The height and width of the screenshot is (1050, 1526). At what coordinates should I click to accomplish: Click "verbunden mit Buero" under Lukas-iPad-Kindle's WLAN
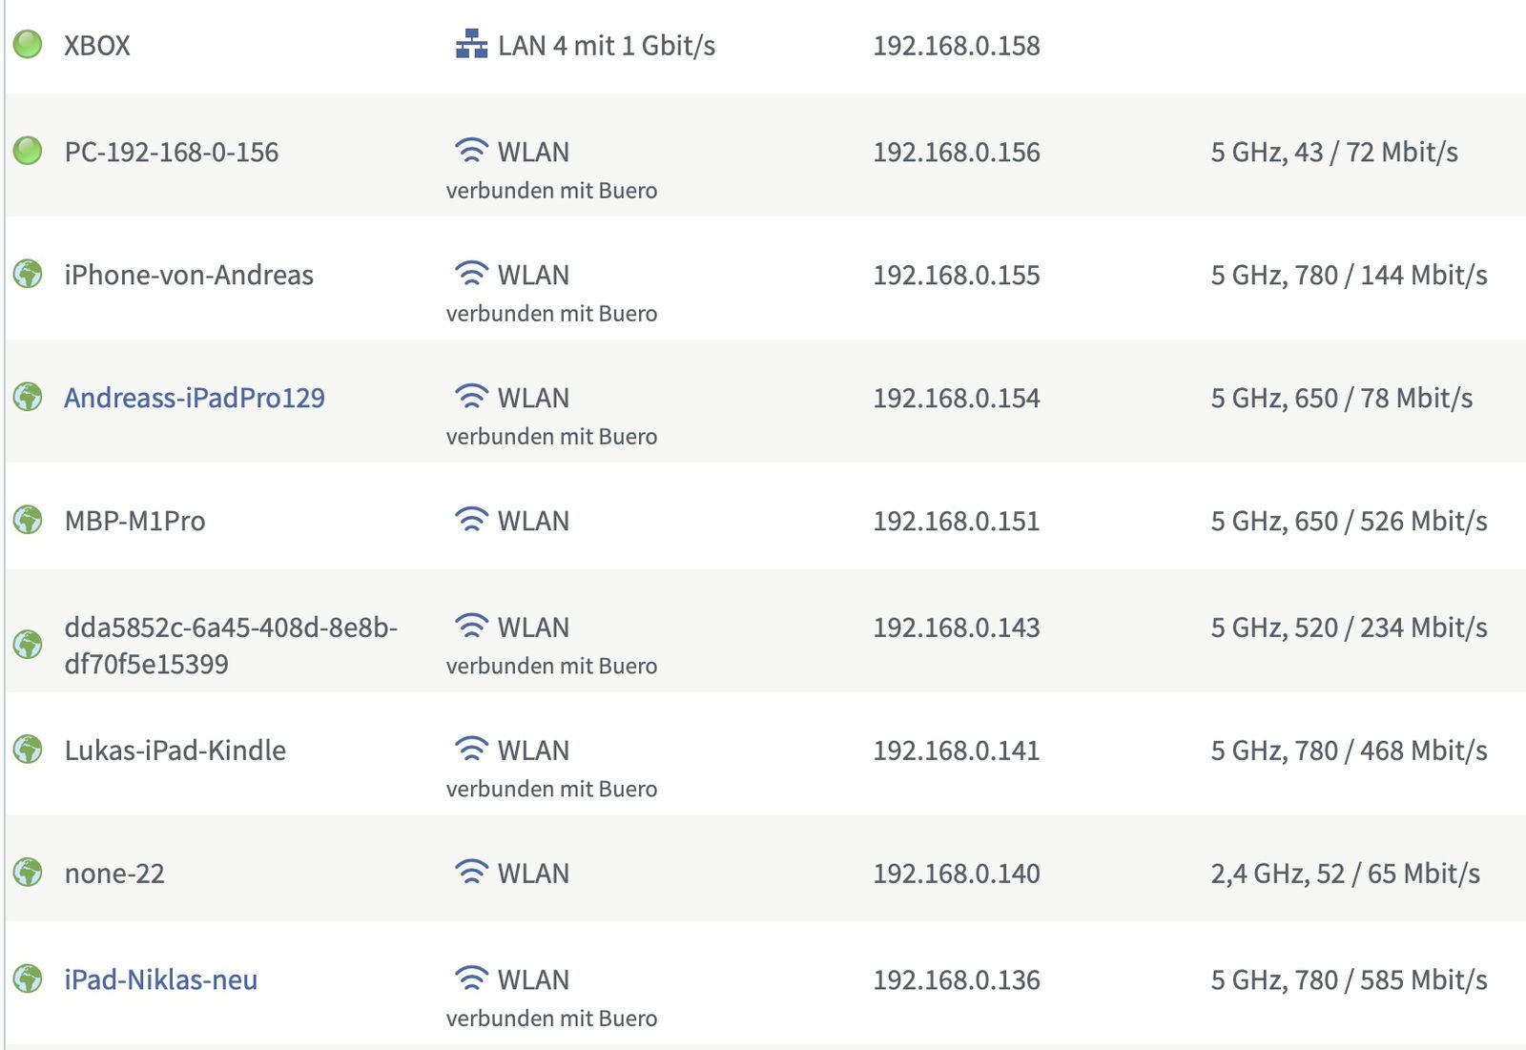551,789
